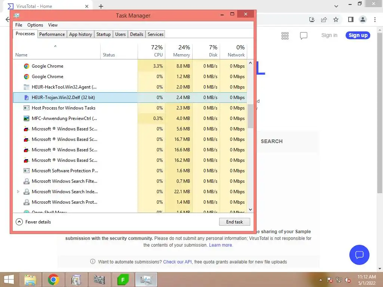Click the sort arrow above the Name column
The width and height of the screenshot is (383, 287).
click(x=55, y=46)
